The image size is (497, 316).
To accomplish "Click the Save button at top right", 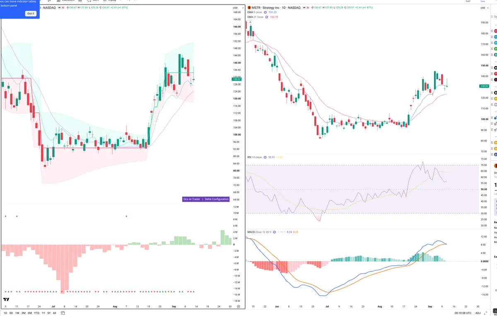I will (x=483, y=1).
